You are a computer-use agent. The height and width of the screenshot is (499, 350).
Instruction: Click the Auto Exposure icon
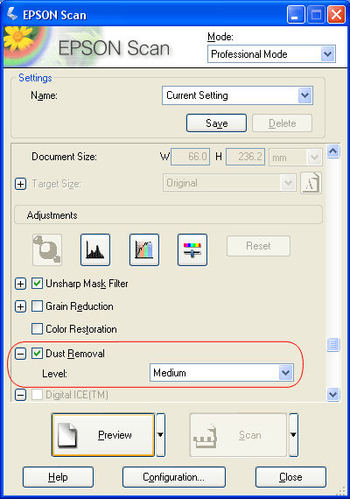(47, 249)
